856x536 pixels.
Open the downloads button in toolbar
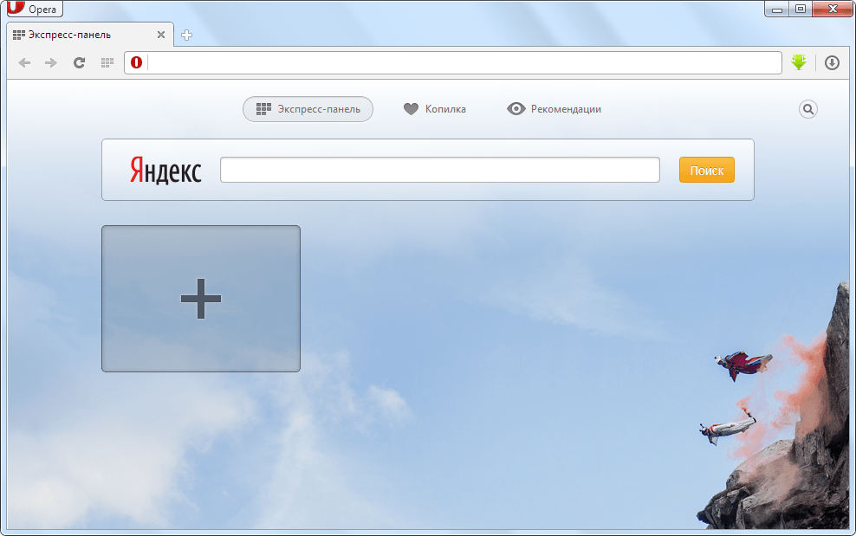click(832, 62)
